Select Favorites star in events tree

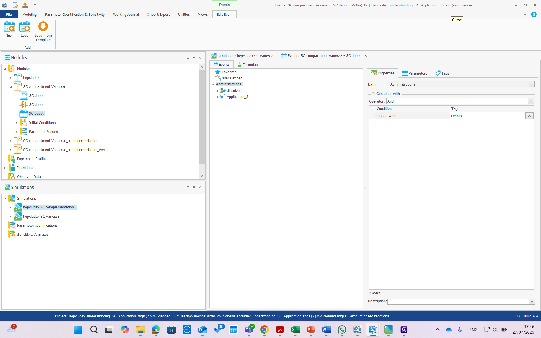pyautogui.click(x=218, y=72)
